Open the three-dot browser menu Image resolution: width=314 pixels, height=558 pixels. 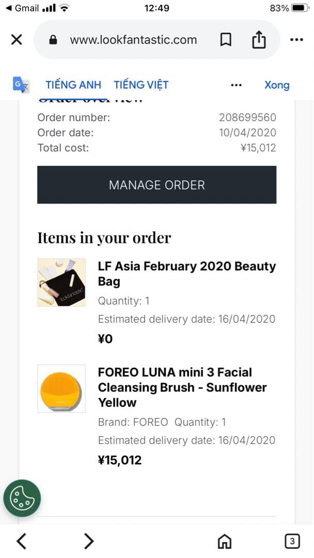pyautogui.click(x=297, y=39)
